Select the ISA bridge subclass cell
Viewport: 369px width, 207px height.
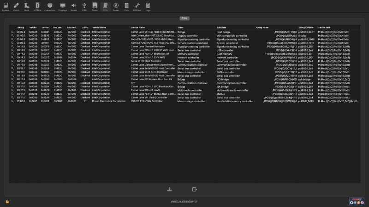tap(223, 86)
